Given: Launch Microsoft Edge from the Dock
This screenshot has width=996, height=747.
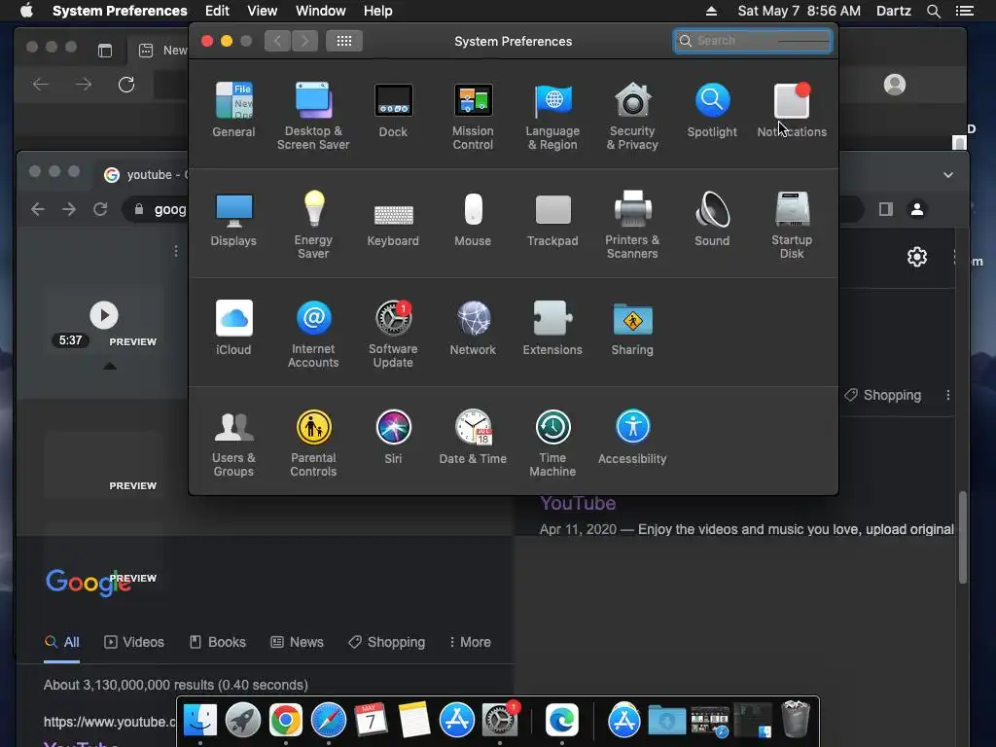Looking at the screenshot, I should coord(562,721).
